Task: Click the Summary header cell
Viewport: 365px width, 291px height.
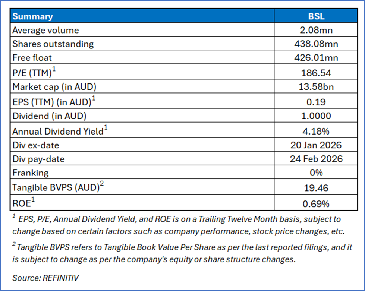Action: pos(33,16)
